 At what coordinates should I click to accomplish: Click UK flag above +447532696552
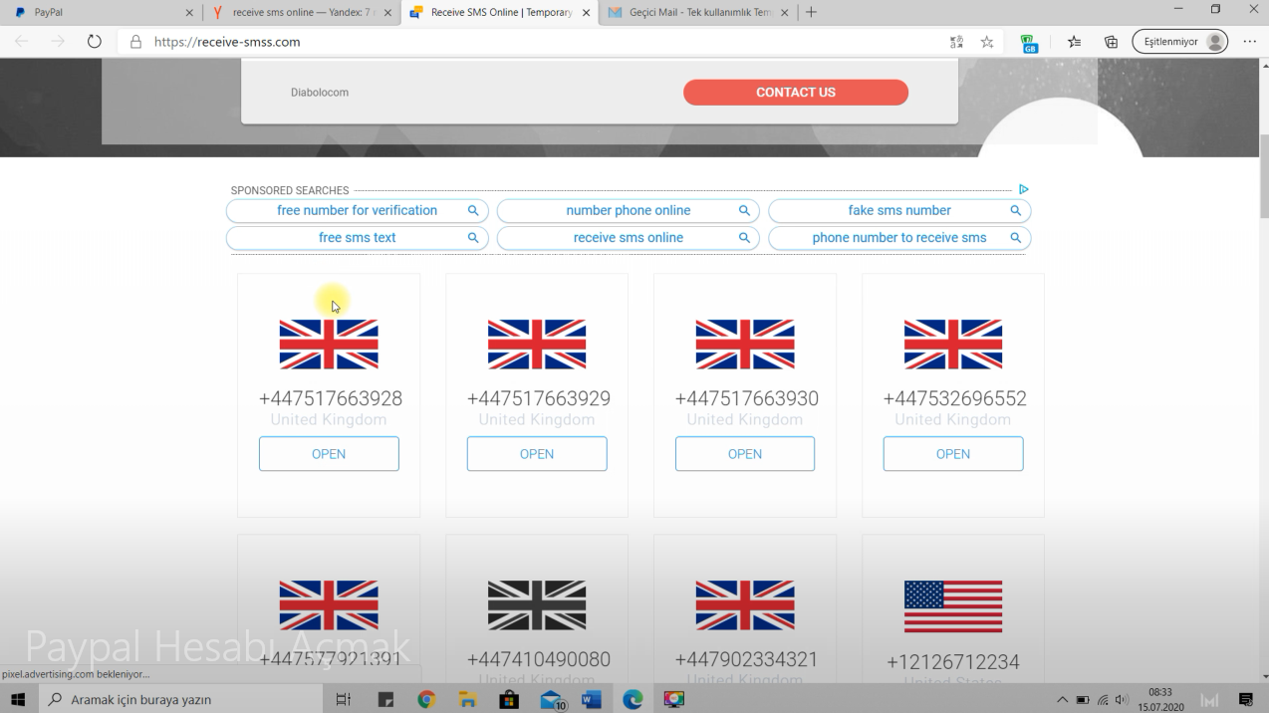(x=953, y=345)
